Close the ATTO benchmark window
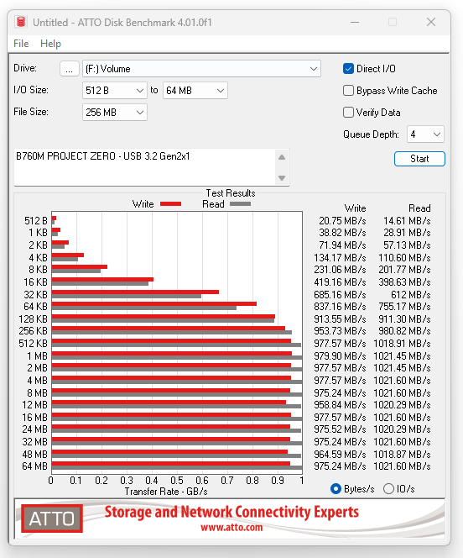 pyautogui.click(x=431, y=22)
